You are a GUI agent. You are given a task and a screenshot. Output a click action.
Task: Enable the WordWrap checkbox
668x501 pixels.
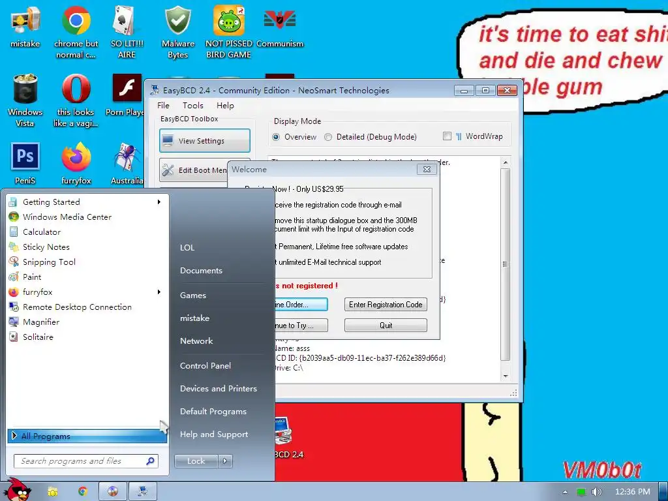pyautogui.click(x=447, y=136)
